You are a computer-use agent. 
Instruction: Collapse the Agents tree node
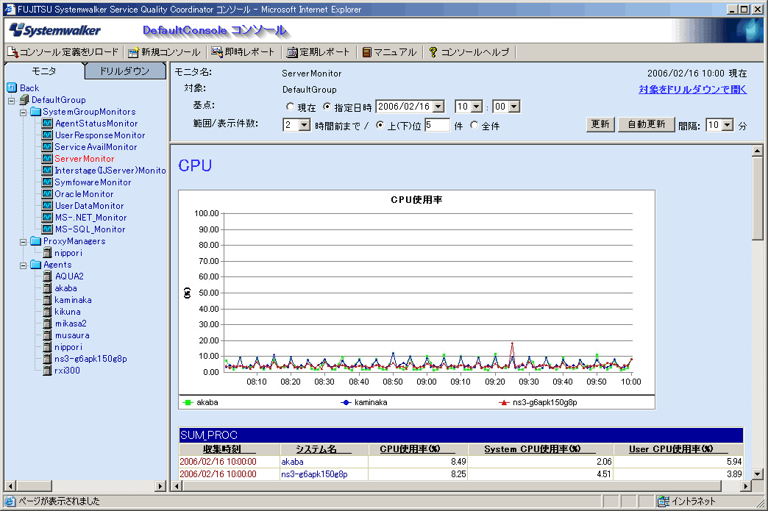click(23, 265)
